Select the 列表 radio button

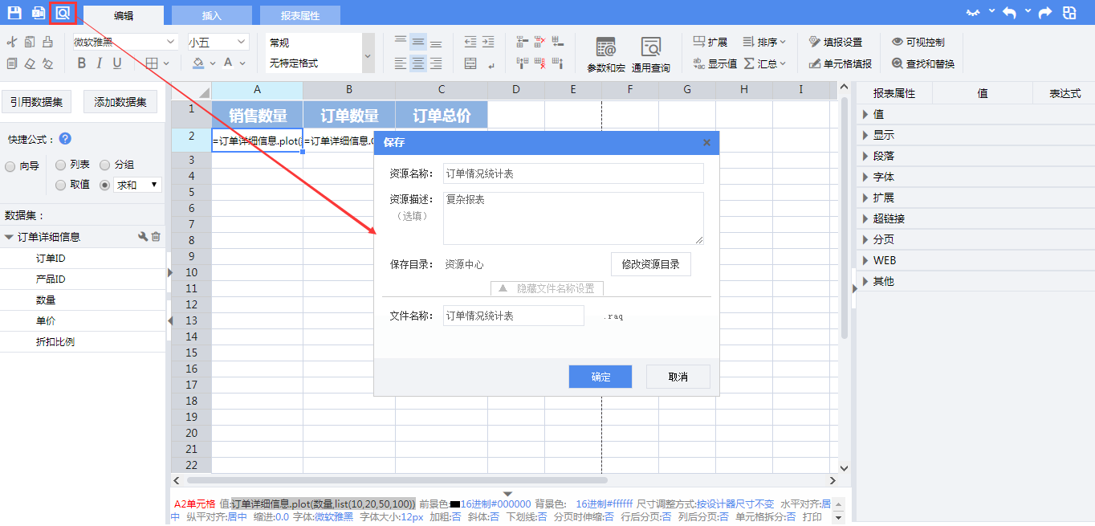[61, 165]
